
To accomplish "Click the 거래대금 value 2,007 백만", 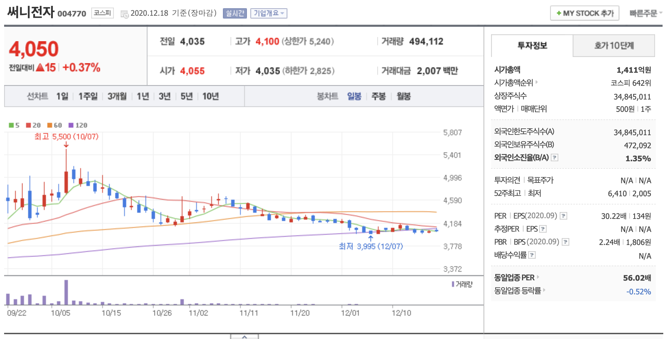I will click(438, 71).
